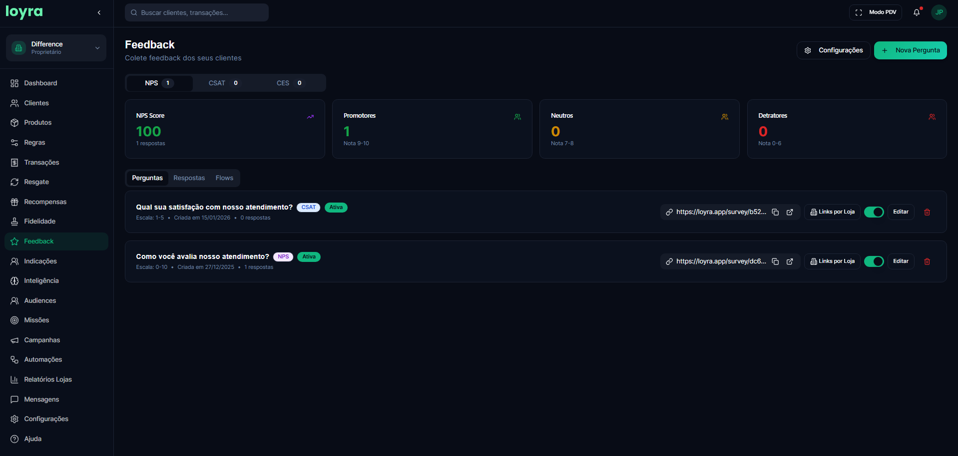Screen dimensions: 958x456
Task: Click the Nova Pergunta button
Action: [x=910, y=50]
